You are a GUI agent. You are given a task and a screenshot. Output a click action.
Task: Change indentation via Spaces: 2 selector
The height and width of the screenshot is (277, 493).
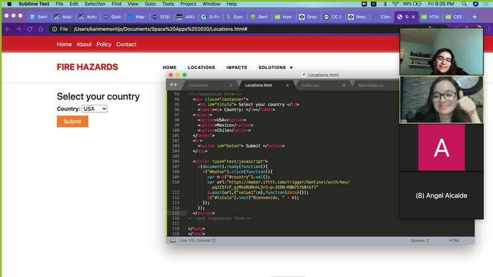click(420, 240)
